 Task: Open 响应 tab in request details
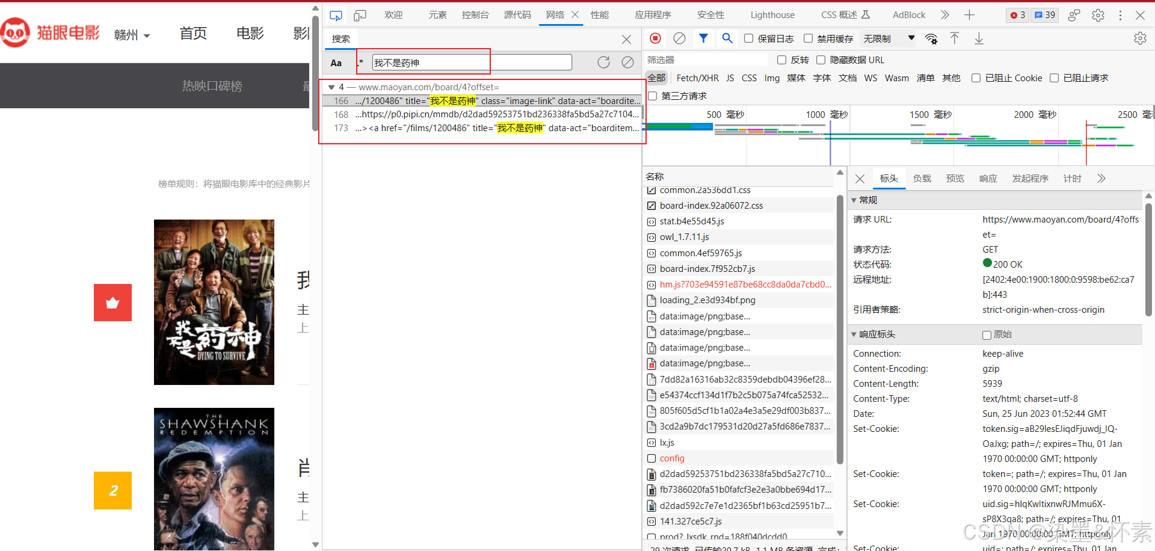point(988,179)
